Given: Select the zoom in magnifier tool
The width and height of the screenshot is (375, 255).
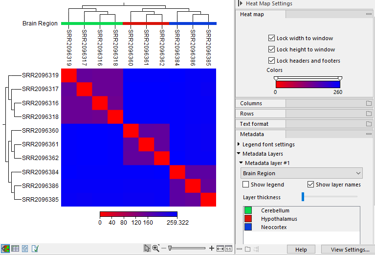Looking at the screenshot, I should click(155, 248).
